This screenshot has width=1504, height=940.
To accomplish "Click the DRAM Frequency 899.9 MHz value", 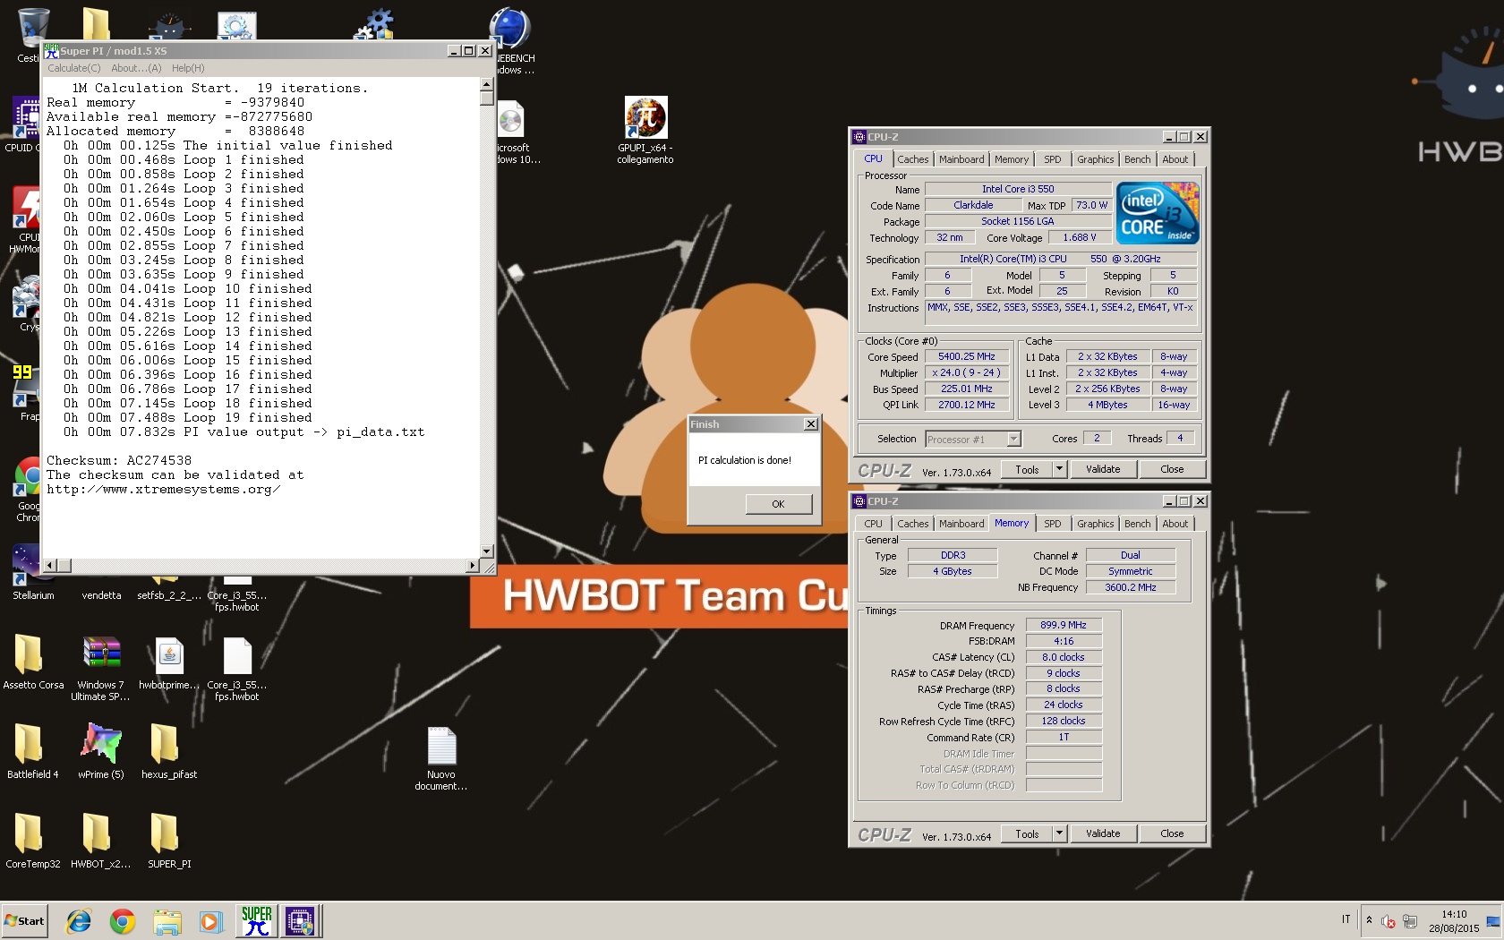I will coord(1064,625).
